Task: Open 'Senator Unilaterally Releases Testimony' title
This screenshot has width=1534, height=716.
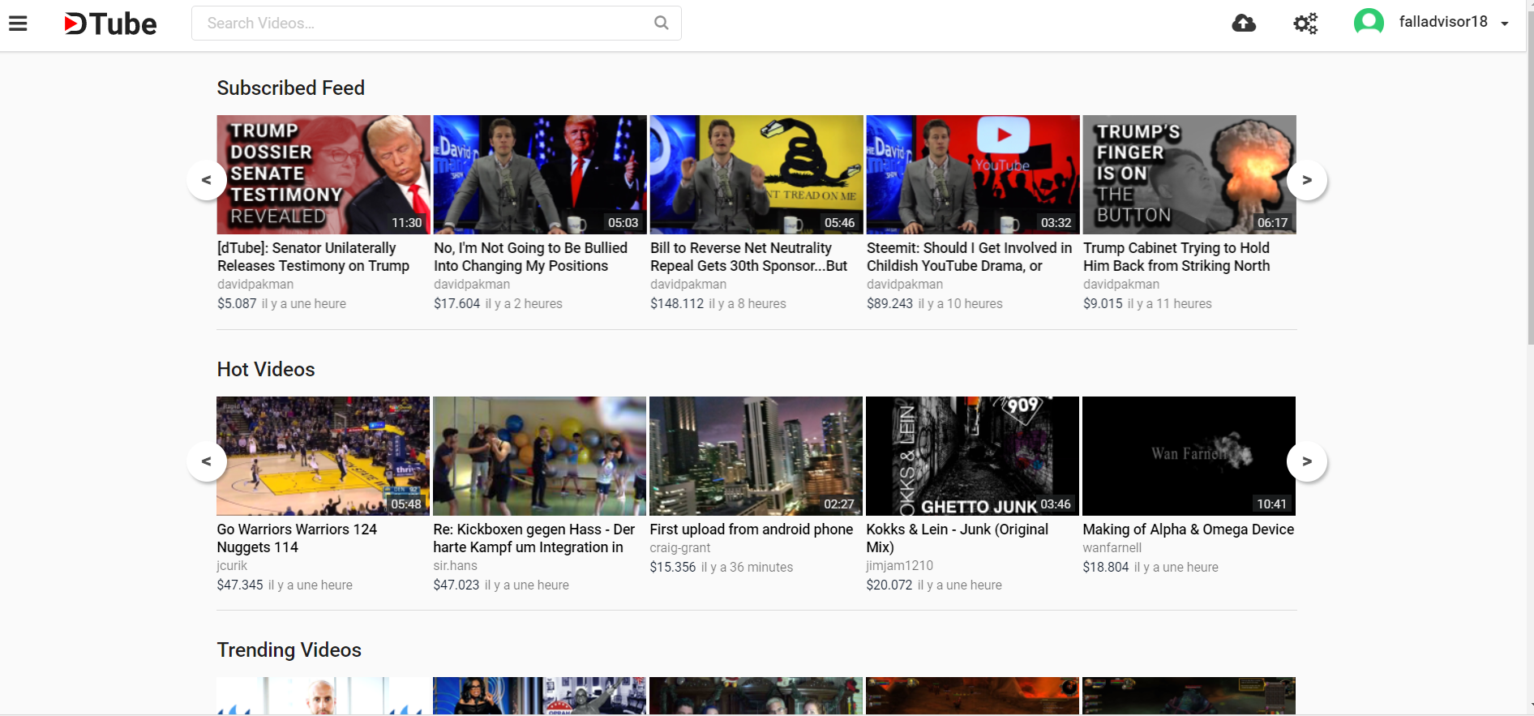Action: point(314,257)
